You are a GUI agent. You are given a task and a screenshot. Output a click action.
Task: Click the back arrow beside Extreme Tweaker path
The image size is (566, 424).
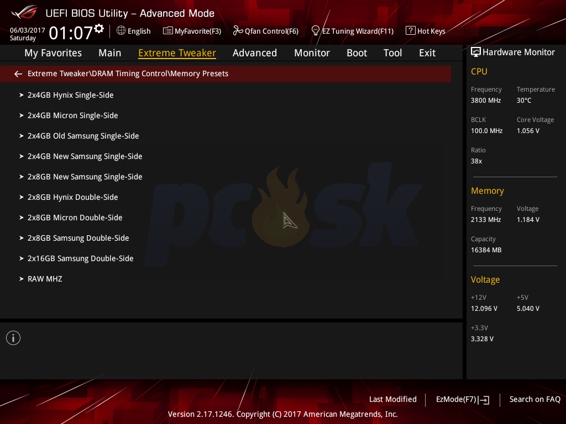tap(18, 74)
